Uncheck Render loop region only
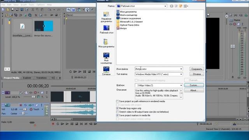 pyautogui.click(x=117, y=108)
